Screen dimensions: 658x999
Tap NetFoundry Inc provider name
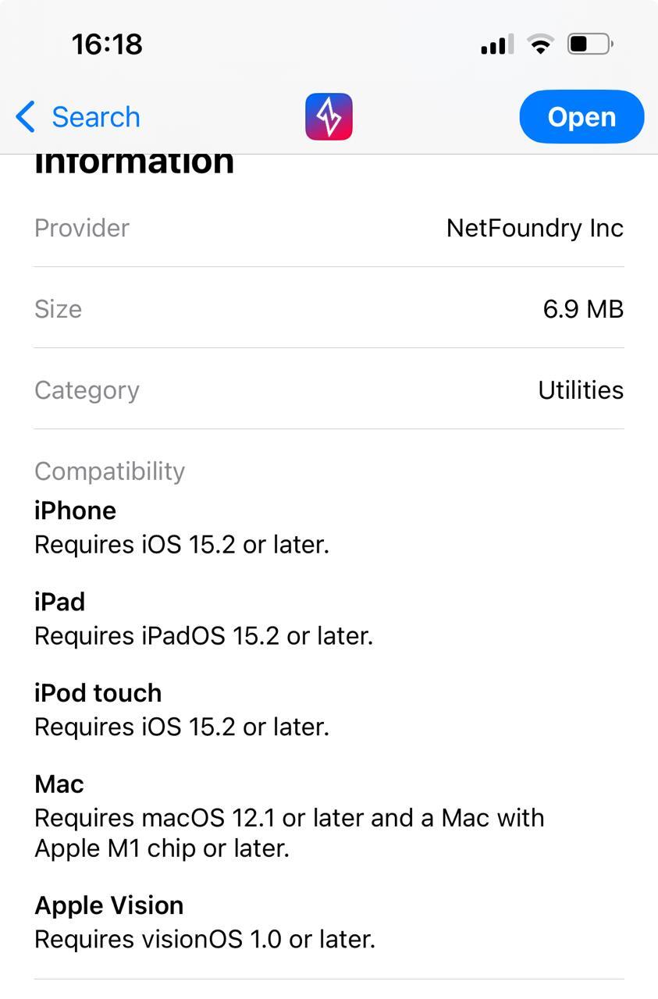[x=535, y=228]
